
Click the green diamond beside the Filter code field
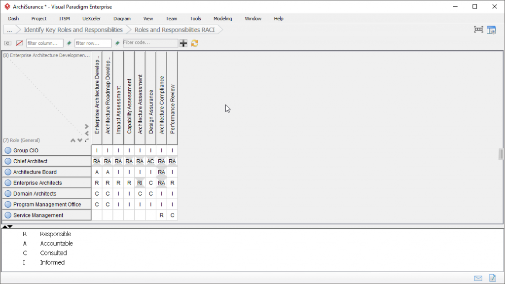coord(117,43)
